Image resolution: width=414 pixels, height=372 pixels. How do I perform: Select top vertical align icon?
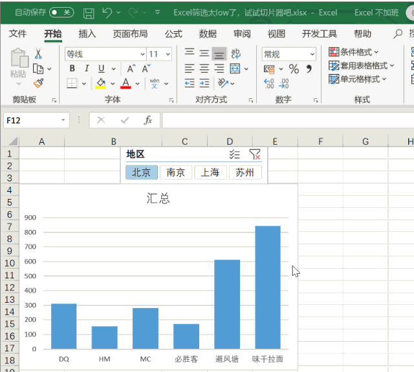pyautogui.click(x=190, y=52)
